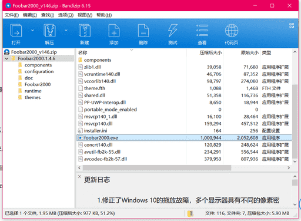Click the grid layout icon at toolbar corner
Screen dimensions: 301x221
(x=292, y=25)
